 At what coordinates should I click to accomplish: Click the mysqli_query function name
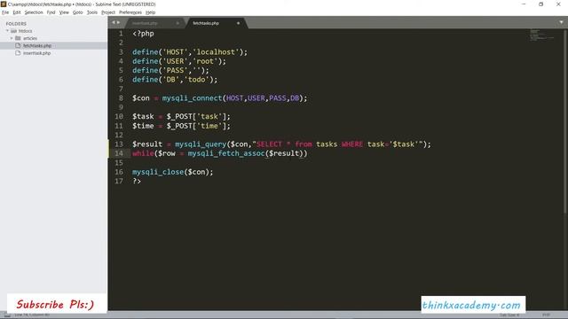pos(201,144)
